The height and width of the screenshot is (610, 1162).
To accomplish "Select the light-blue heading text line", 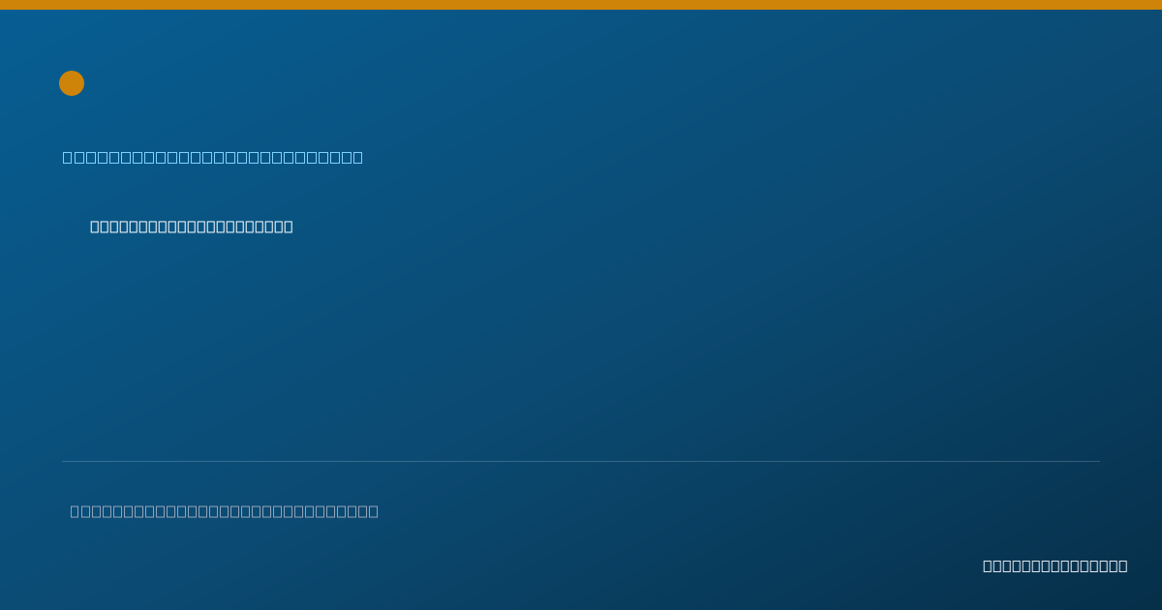I will click(x=213, y=157).
